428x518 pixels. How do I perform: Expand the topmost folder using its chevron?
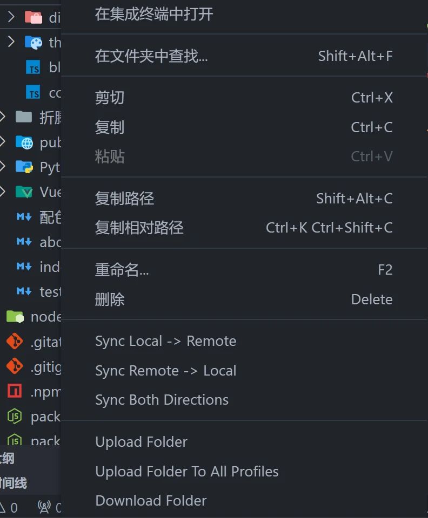click(x=10, y=17)
